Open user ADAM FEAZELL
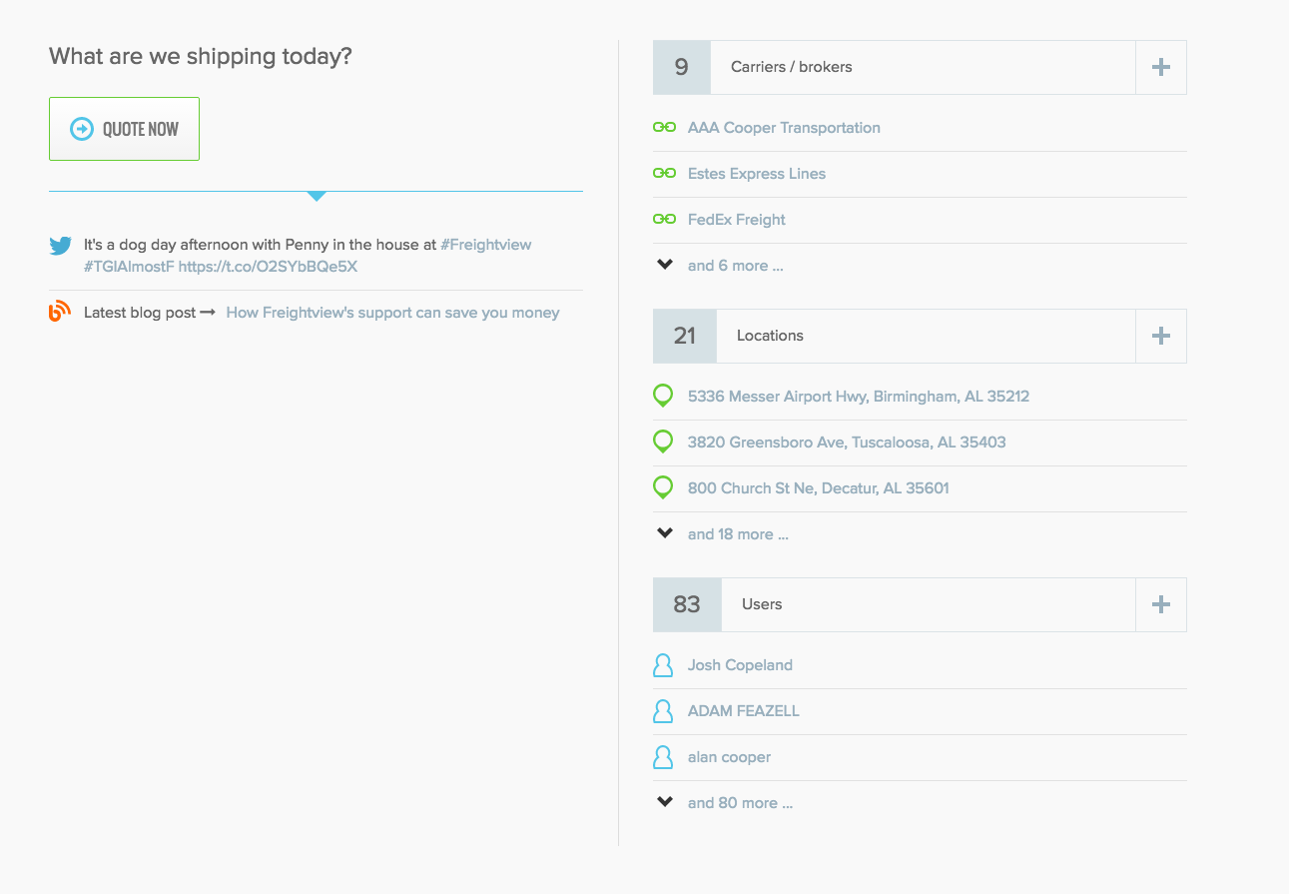The height and width of the screenshot is (894, 1289). (x=744, y=711)
